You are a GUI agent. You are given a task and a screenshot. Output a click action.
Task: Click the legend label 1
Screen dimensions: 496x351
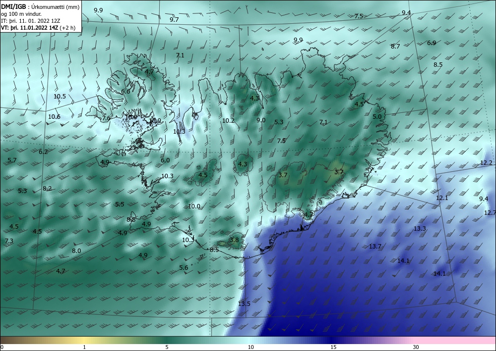pos(84,348)
